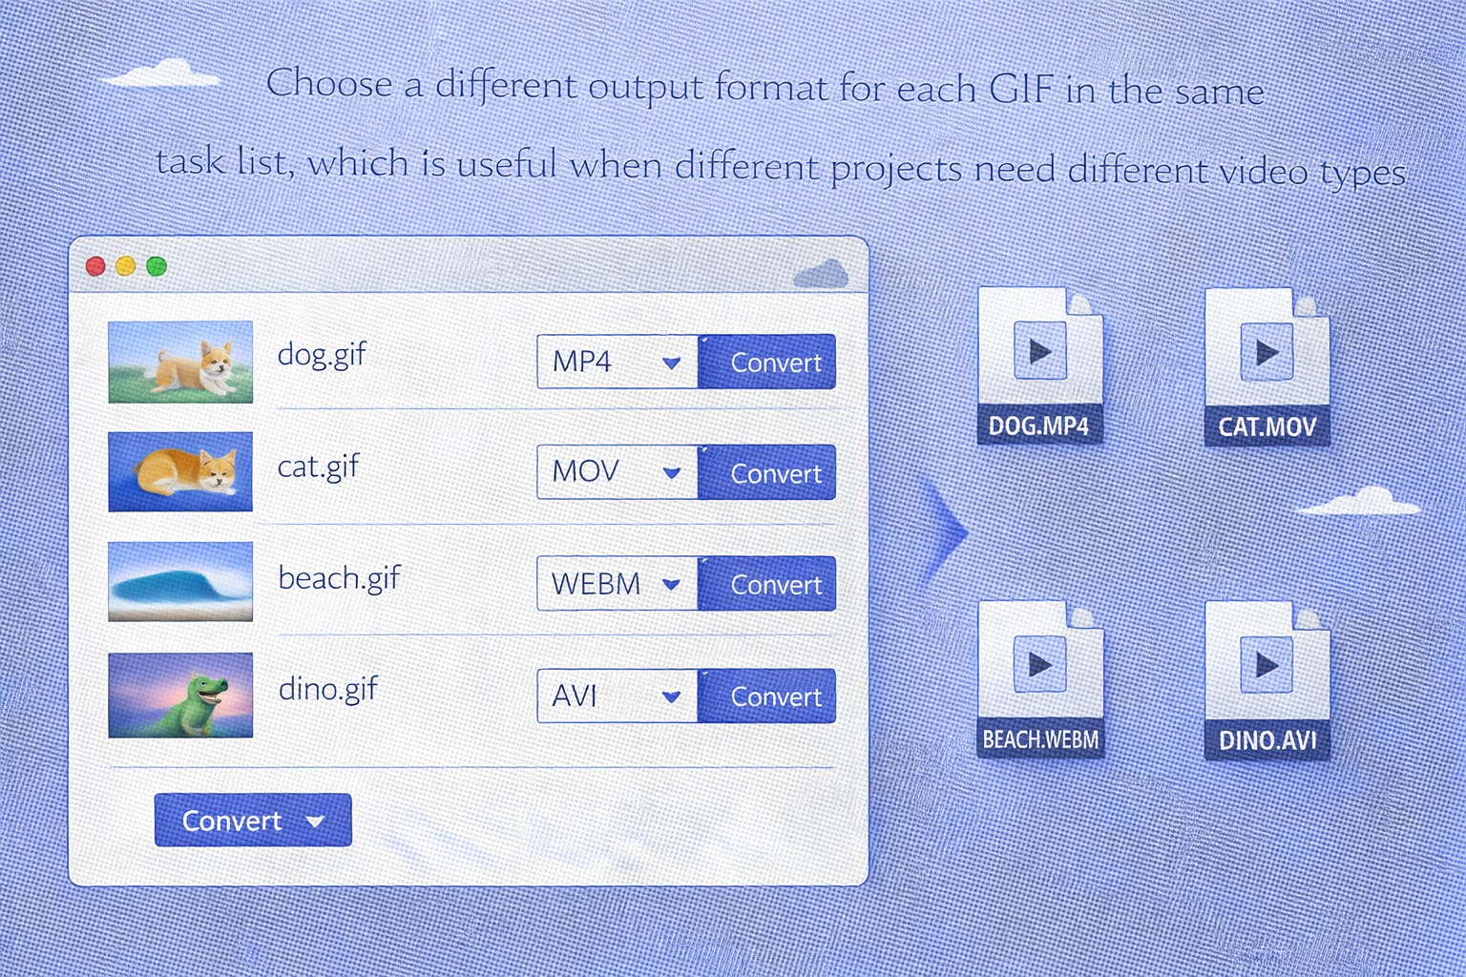Click the yellow minimize window dot

click(x=126, y=266)
